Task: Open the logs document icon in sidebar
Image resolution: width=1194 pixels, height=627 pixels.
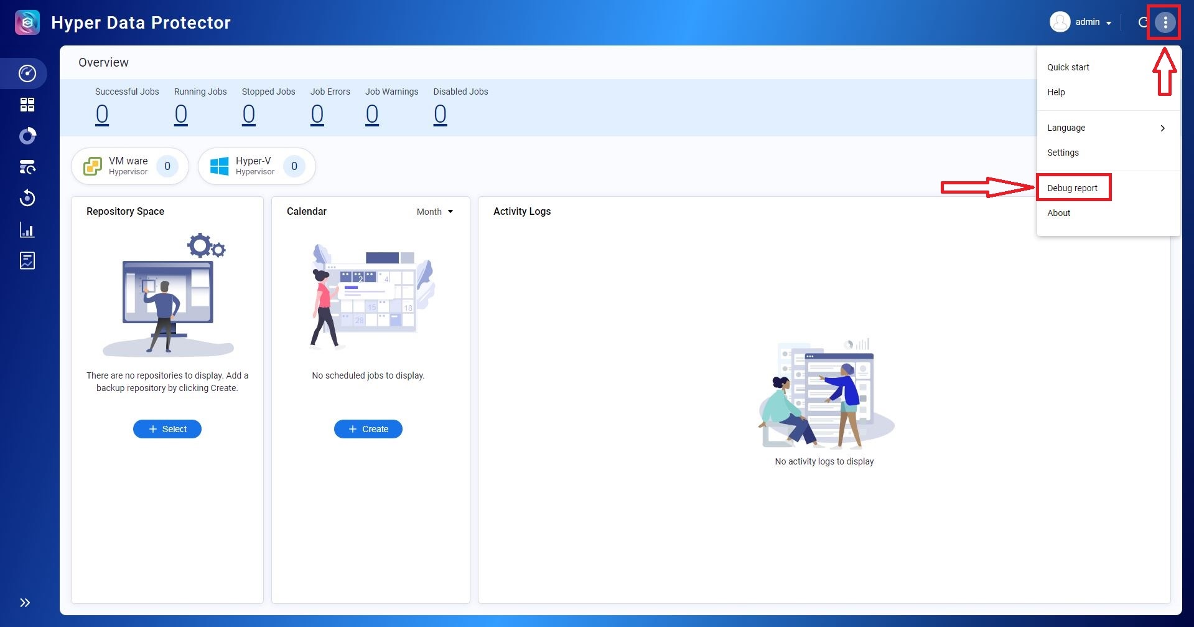Action: [27, 261]
